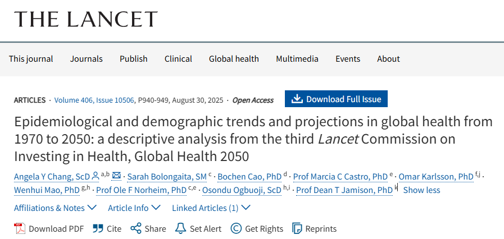The height and width of the screenshot is (239, 504).
Task: Click the PDF download icon
Action: tap(20, 228)
